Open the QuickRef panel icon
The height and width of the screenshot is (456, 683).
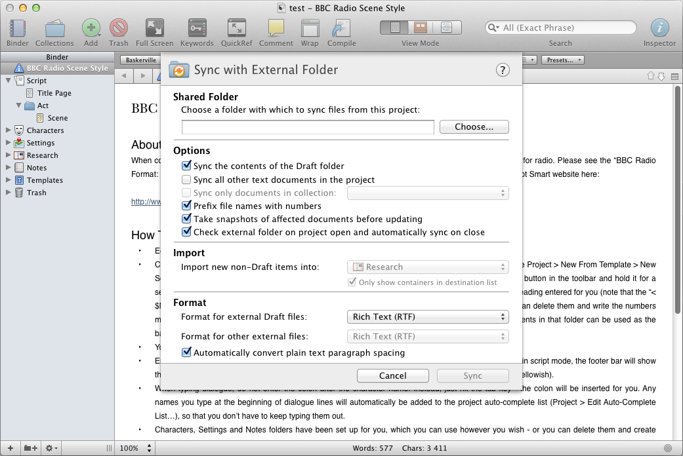coord(236,28)
